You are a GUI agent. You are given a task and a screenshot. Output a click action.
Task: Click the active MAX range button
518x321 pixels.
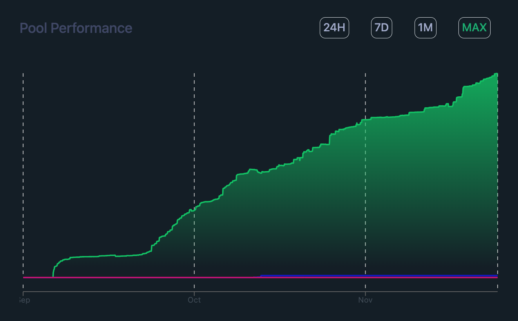coord(474,28)
